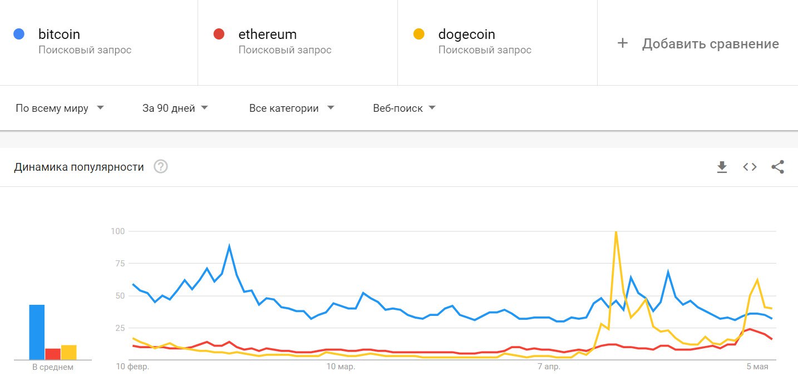Screen dimensions: 798x386
Task: Click the download chart data icon
Action: pos(722,167)
